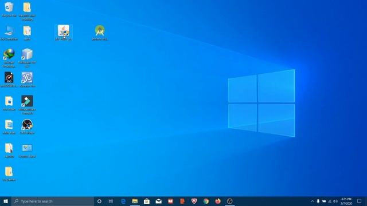Screen dimensions: 367x206
Task: Select the black speedometer file icon
Action: (9, 80)
